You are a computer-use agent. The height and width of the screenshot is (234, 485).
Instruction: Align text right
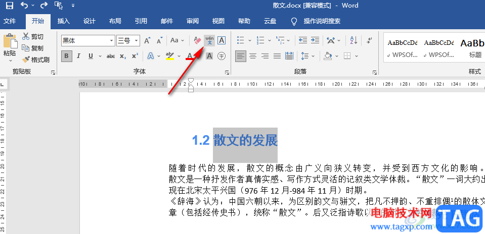point(265,56)
